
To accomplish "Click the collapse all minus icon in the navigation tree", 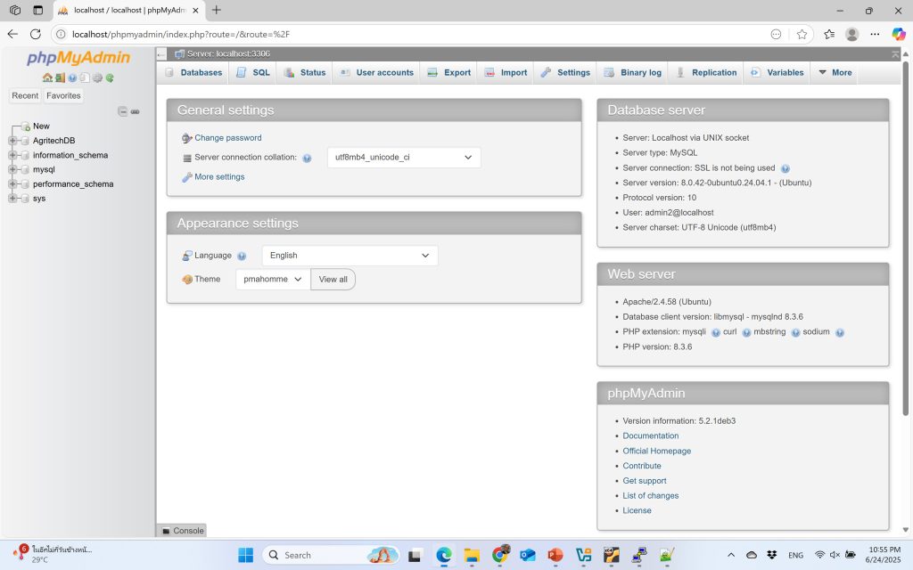I will point(122,111).
